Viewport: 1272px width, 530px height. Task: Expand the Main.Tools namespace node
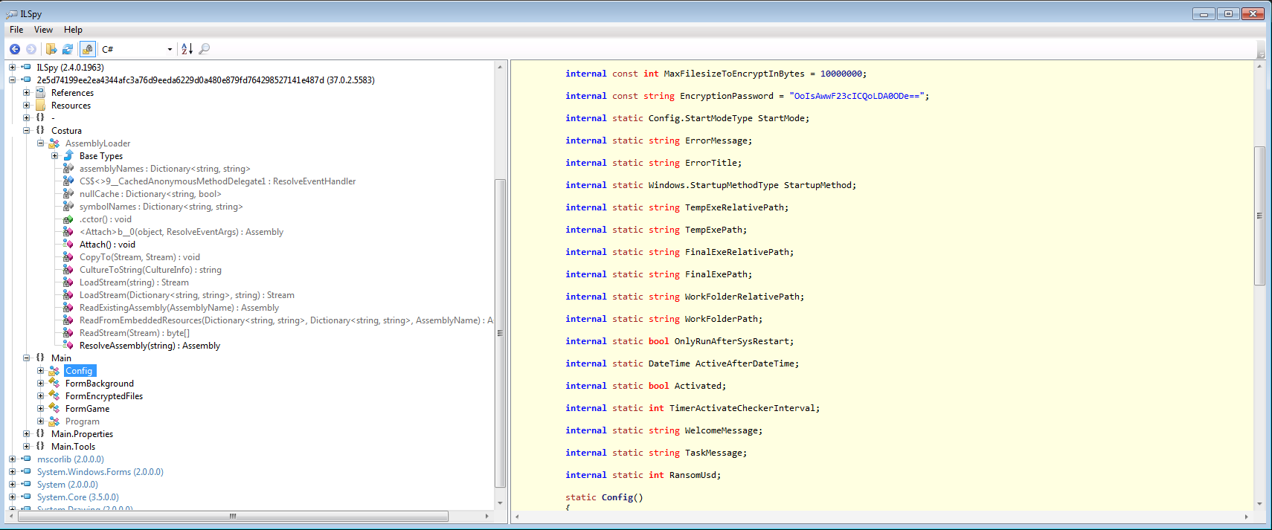[27, 447]
